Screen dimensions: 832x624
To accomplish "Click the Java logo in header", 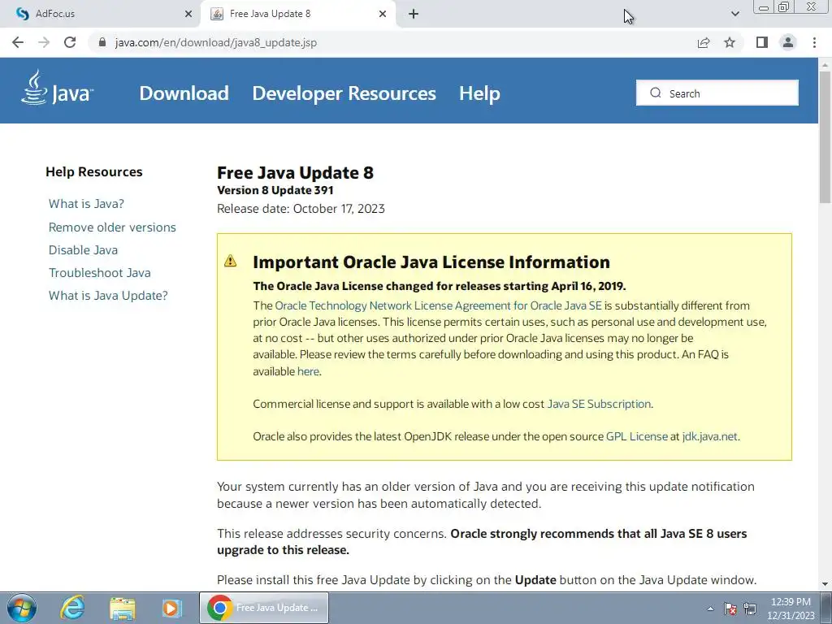I will (x=57, y=88).
